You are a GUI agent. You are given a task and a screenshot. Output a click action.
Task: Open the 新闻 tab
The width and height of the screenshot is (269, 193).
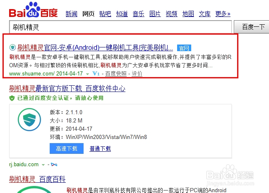point(71,14)
